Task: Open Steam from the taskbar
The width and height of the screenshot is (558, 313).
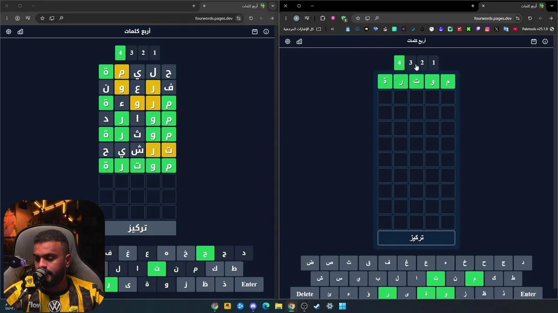Action: 317,306
